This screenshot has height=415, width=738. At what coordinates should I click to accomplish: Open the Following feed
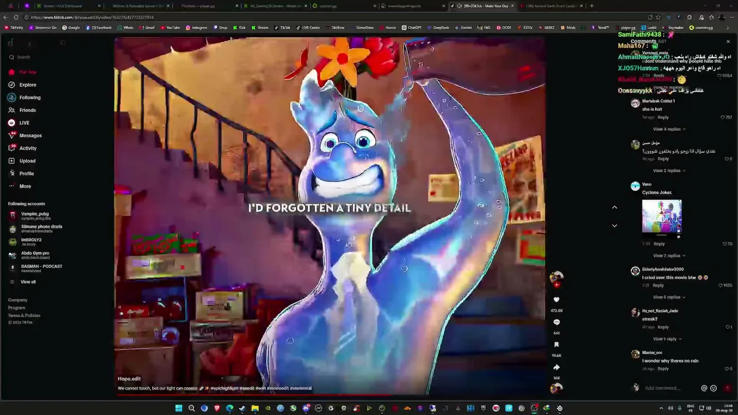[24, 97]
